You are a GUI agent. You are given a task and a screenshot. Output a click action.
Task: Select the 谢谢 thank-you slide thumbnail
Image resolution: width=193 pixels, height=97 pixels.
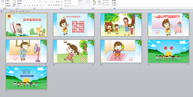pyautogui.click(x=169, y=51)
